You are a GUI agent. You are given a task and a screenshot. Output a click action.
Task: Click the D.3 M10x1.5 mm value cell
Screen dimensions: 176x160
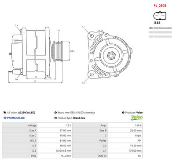coord(55,151)
